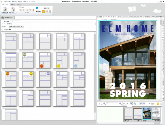This screenshot has width=165, height=125.
Task: Switch to the イメージ tab
Action: 13,5
